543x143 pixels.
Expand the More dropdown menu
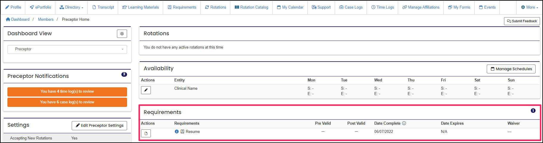pyautogui.click(x=529, y=7)
